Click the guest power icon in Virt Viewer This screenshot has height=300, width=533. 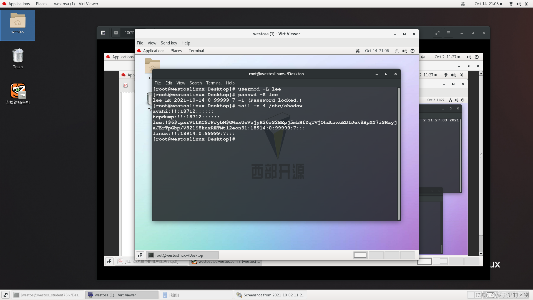point(413,51)
